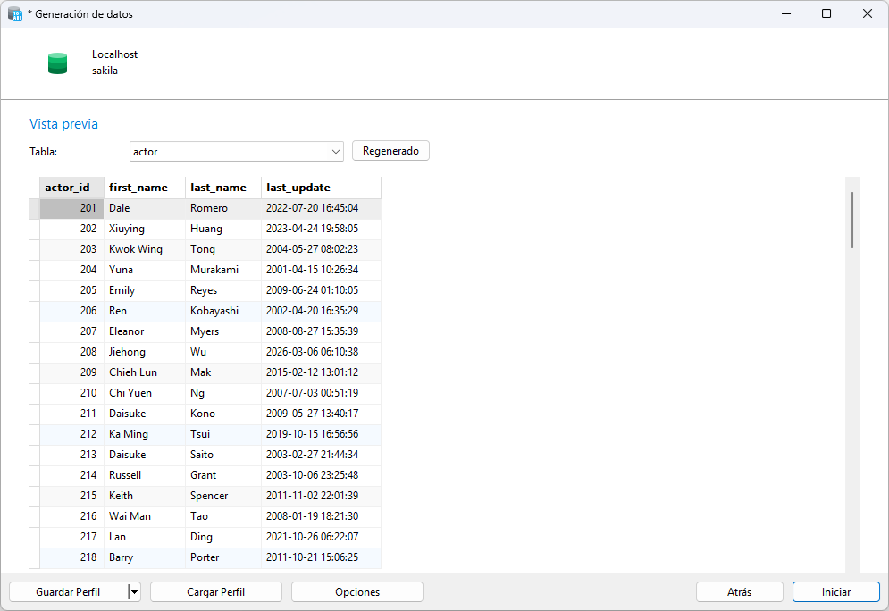Image resolution: width=889 pixels, height=611 pixels.
Task: Select last name cell Ding
Action: pyautogui.click(x=223, y=537)
